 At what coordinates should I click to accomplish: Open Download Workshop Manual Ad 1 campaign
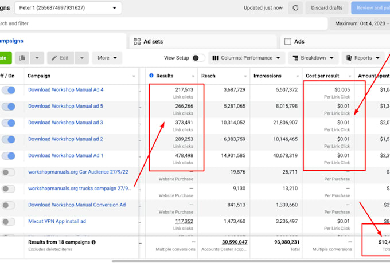[x=65, y=155]
